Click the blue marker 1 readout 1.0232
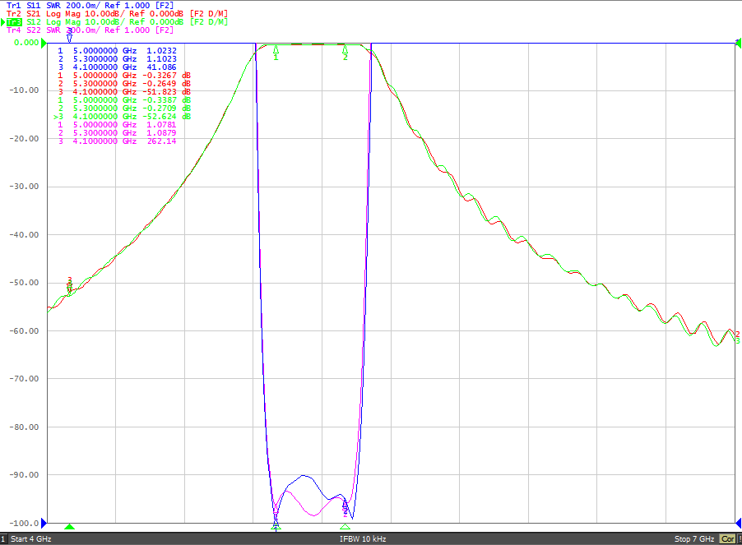 pyautogui.click(x=161, y=51)
